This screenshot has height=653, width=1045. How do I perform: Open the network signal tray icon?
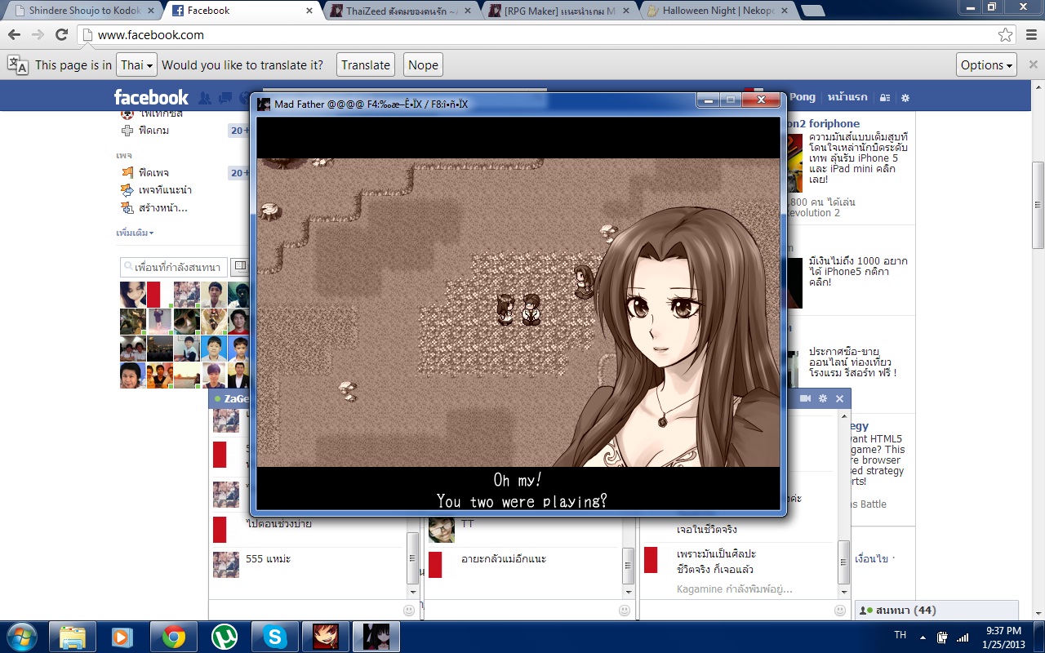[x=963, y=637]
